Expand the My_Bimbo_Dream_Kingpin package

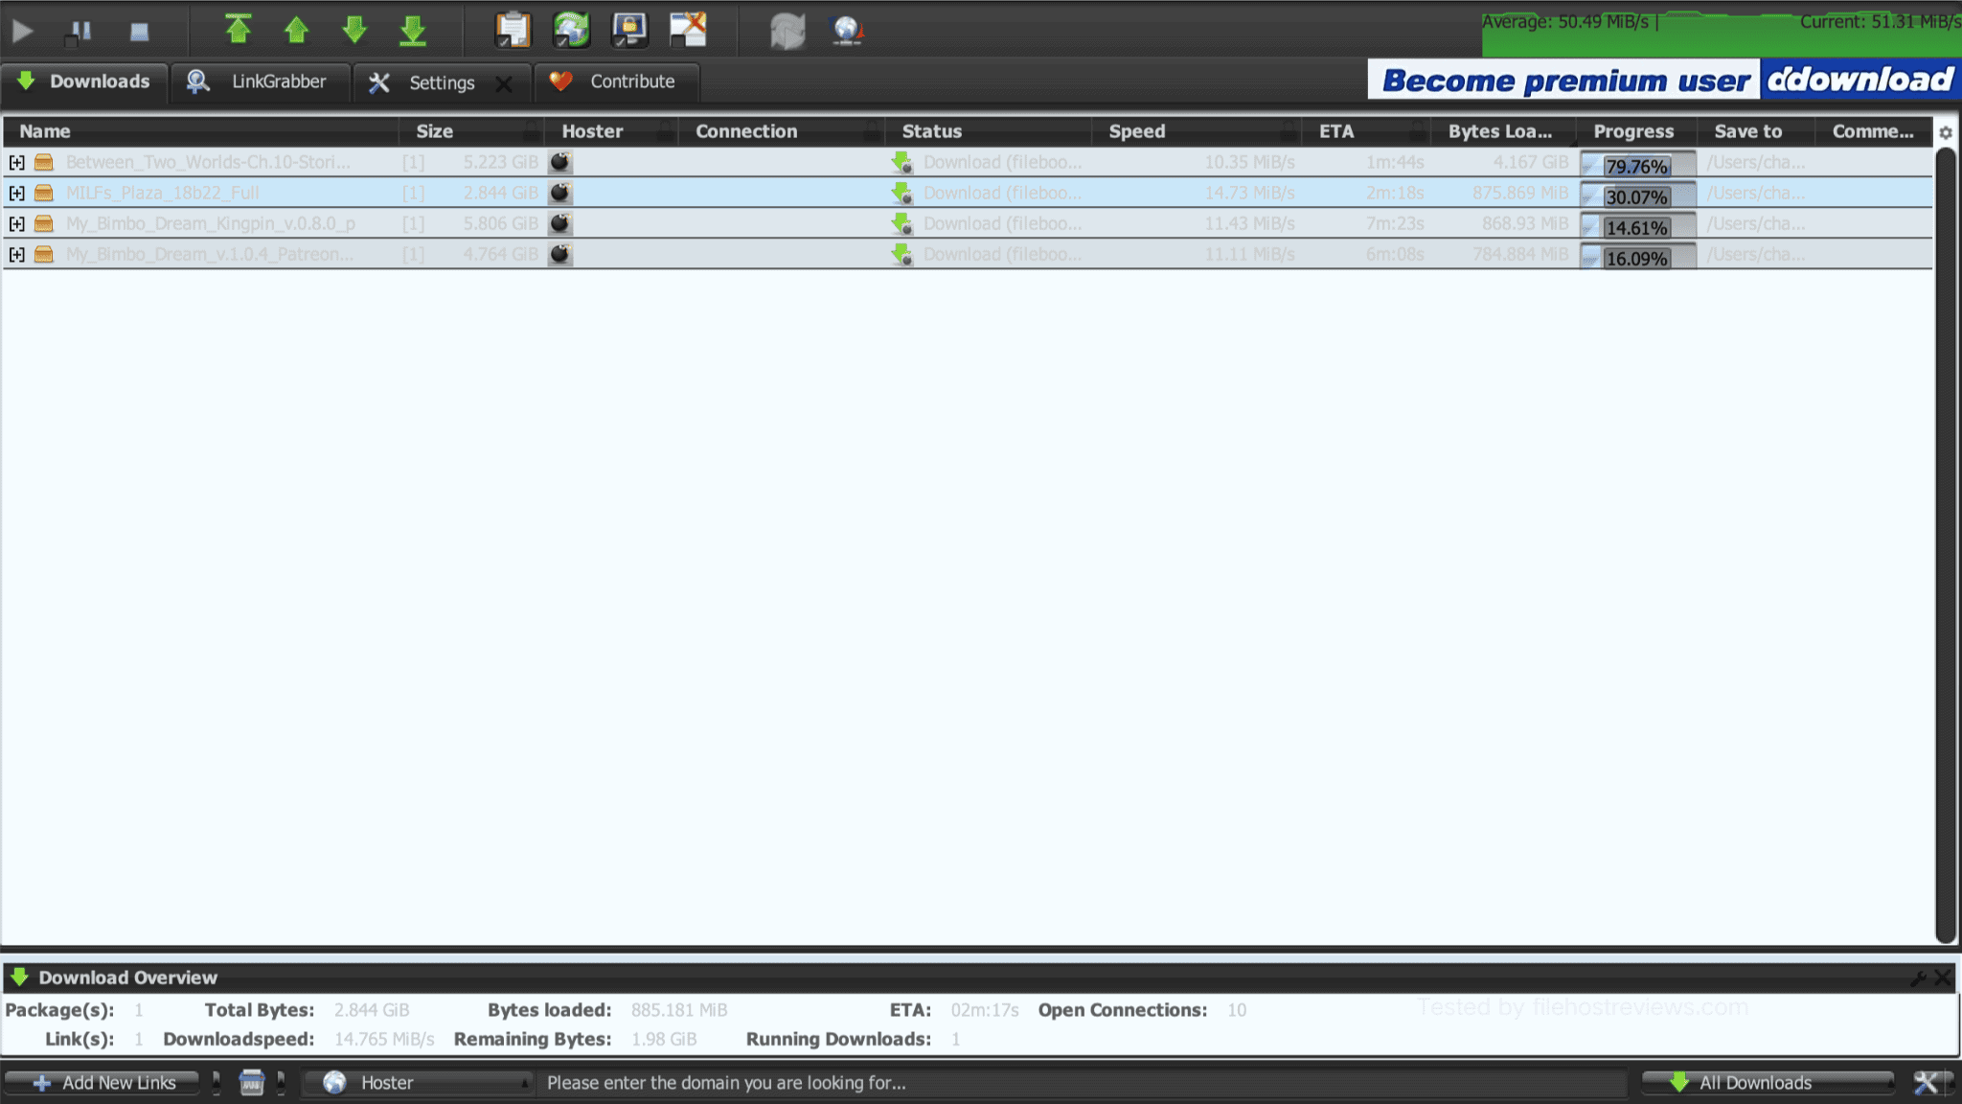(x=16, y=224)
